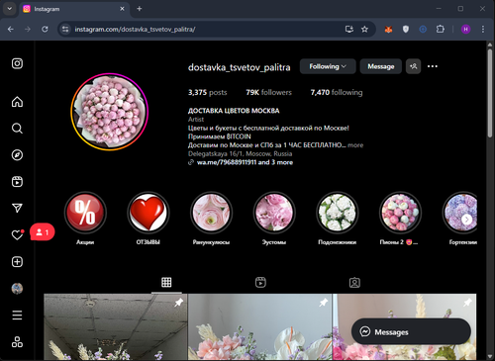Bookmark this page with star icon

pyautogui.click(x=364, y=29)
